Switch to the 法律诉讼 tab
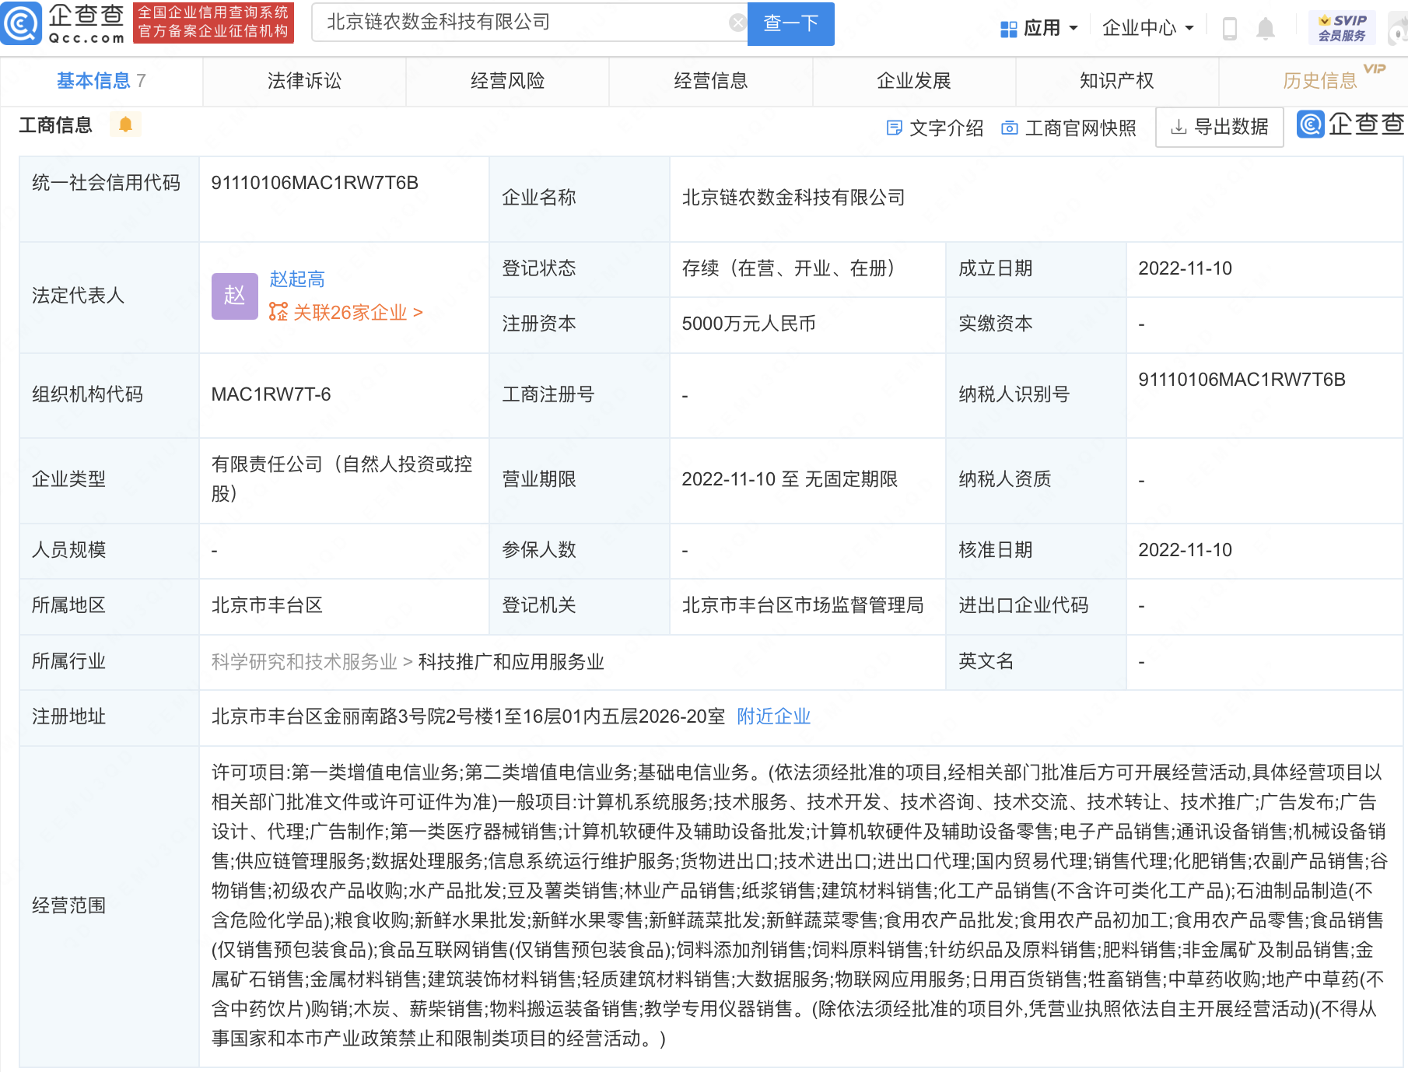1408x1072 pixels. (304, 81)
